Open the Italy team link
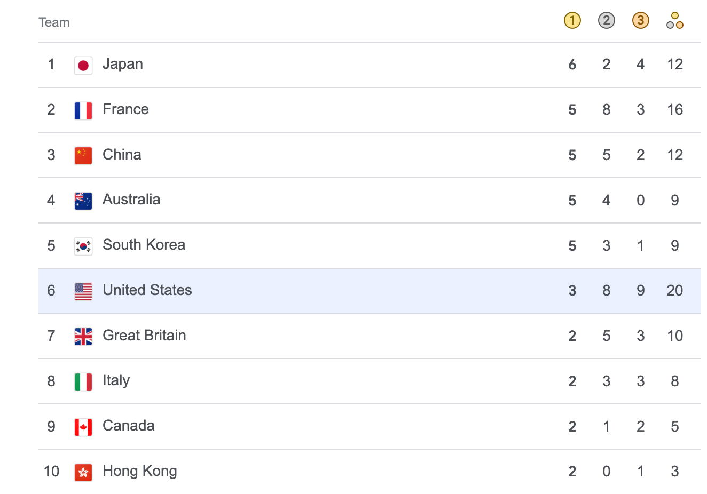707x494 pixels. [x=116, y=380]
